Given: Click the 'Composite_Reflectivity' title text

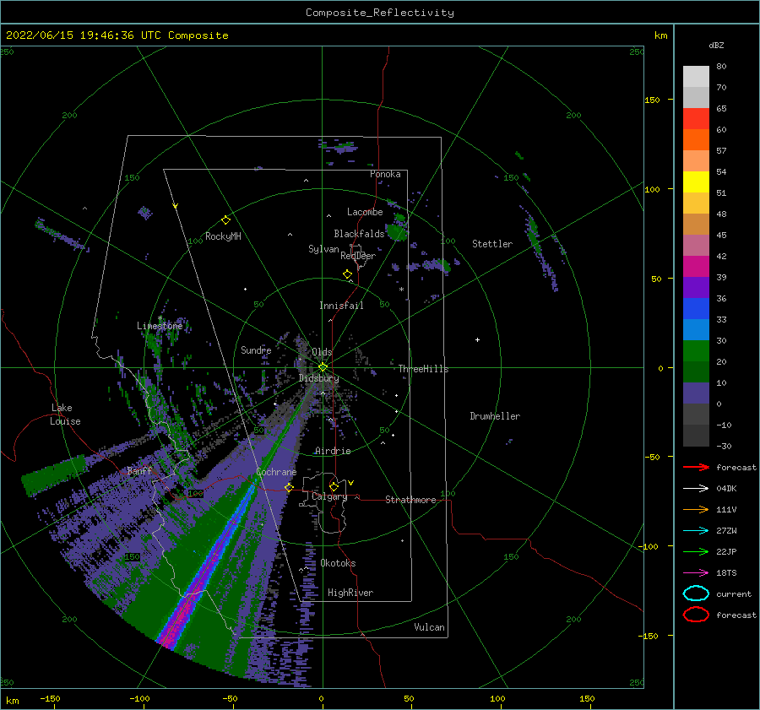Looking at the screenshot, I should (380, 13).
